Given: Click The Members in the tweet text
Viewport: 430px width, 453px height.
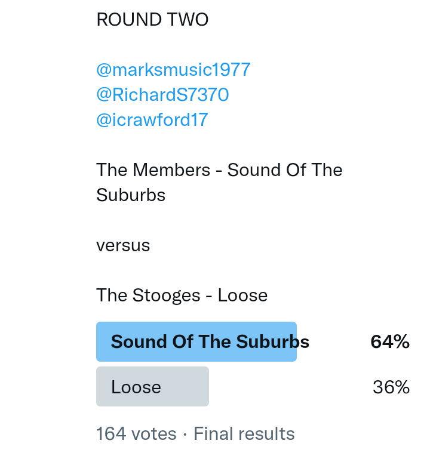Looking at the screenshot, I should (153, 170).
